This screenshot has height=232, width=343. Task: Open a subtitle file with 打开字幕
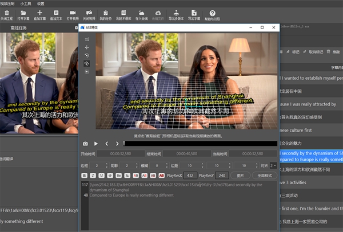coord(23,12)
